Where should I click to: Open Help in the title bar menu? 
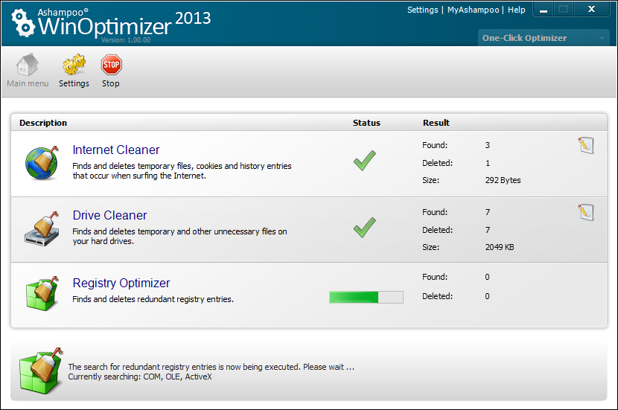516,10
